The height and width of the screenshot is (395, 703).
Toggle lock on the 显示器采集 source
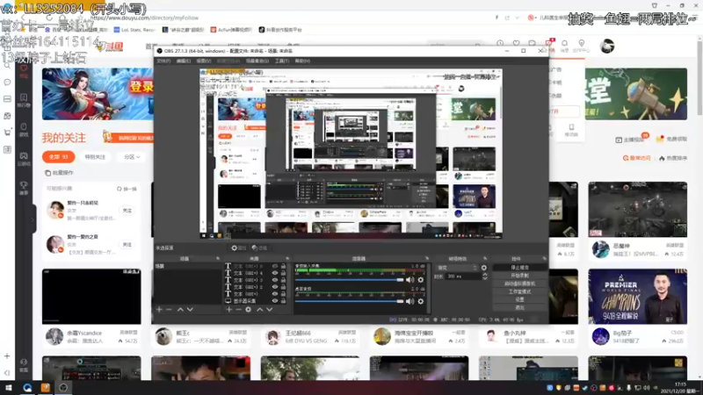tap(283, 301)
